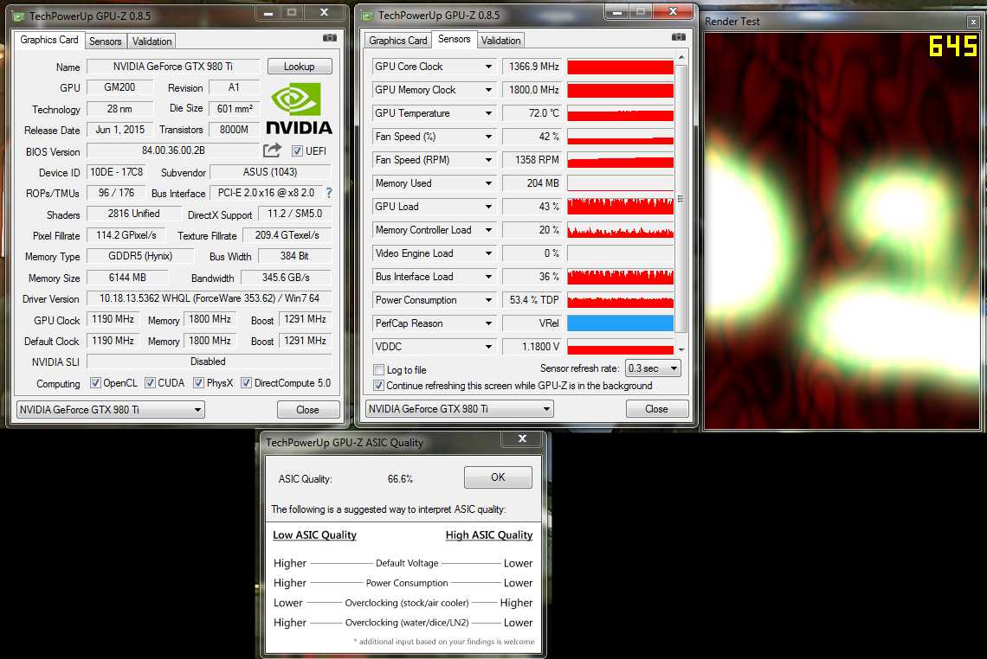Screen dimensions: 987x659
Task: Close the Render Test window
Action: [x=973, y=22]
